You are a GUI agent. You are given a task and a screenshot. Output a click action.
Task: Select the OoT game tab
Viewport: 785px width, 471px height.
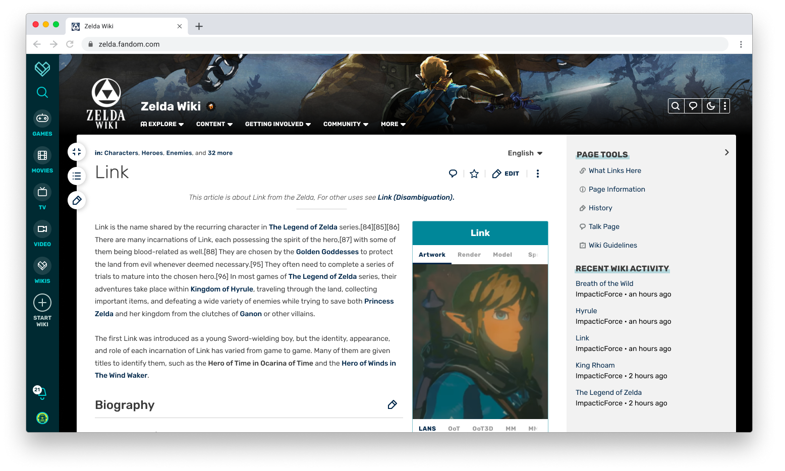454,429
